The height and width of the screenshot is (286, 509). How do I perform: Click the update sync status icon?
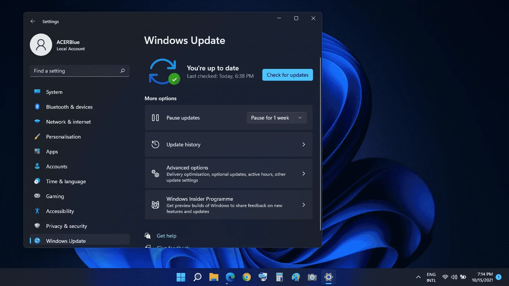(x=164, y=71)
